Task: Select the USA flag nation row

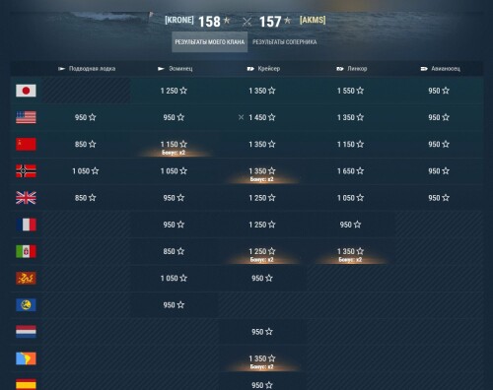Action: 246,117
